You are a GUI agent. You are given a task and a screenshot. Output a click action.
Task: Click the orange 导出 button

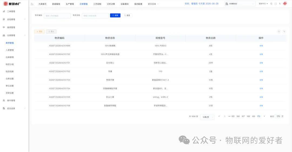(39, 31)
